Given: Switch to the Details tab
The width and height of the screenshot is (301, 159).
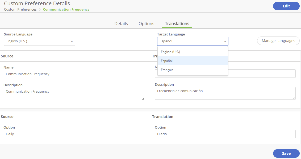Looking at the screenshot, I should click(x=121, y=24).
